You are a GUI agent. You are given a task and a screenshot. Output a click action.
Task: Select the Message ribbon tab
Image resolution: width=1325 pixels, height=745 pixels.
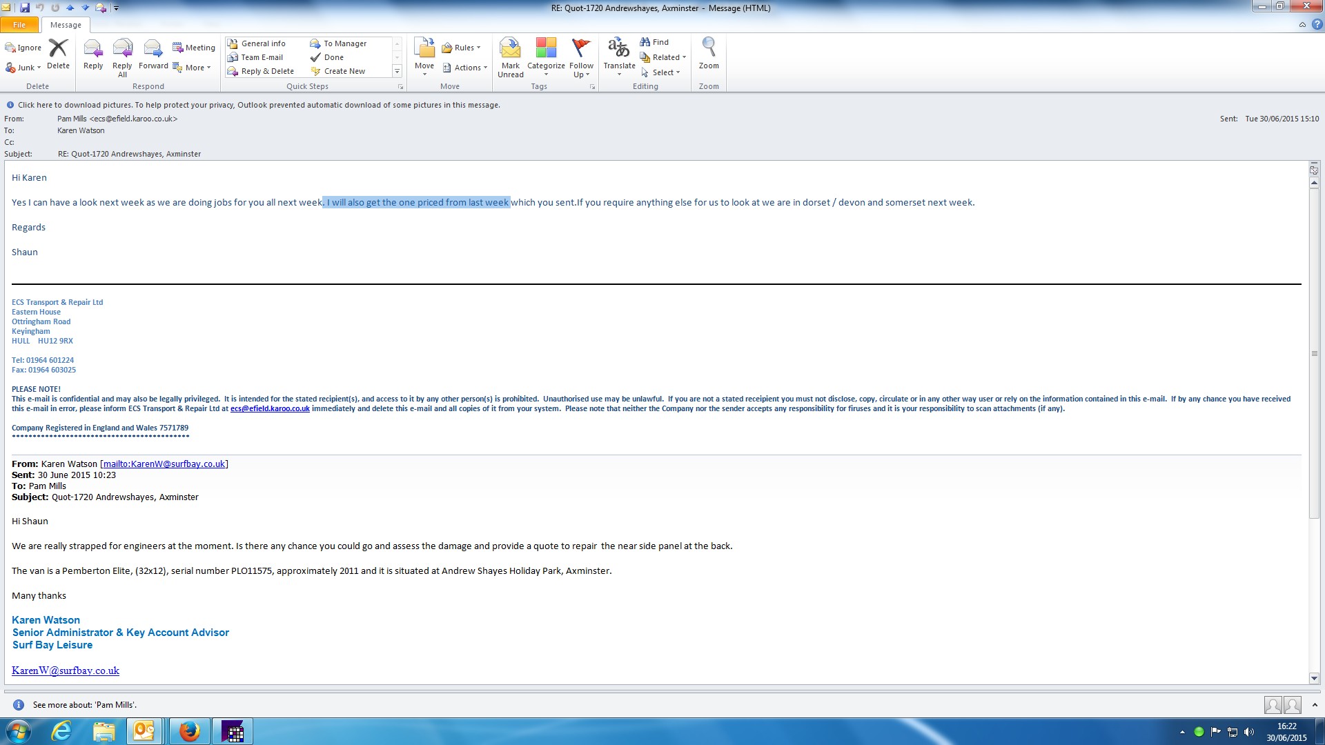[66, 25]
